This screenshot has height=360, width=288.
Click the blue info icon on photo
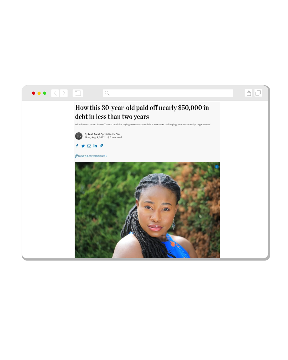point(217,167)
